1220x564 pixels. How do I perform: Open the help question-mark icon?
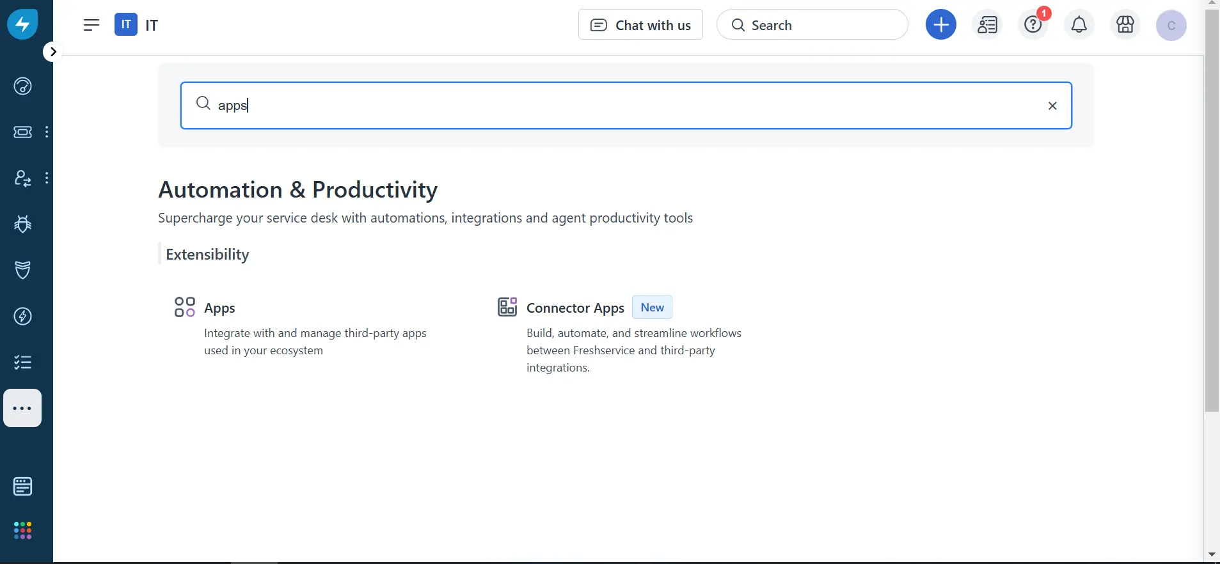coord(1034,25)
